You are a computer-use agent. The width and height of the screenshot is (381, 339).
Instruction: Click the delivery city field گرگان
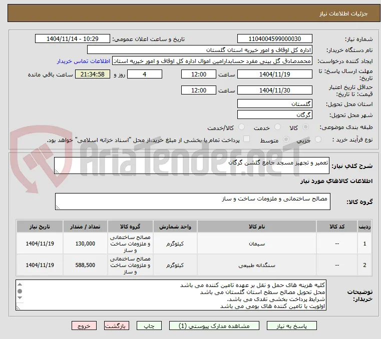coord(274,115)
